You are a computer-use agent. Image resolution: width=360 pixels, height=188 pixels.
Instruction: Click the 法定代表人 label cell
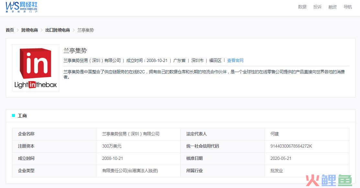click(x=222, y=134)
